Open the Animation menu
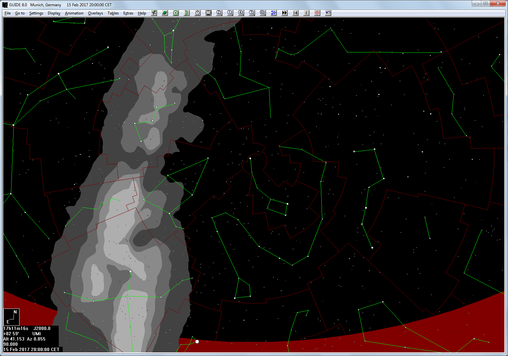The image size is (508, 356). tap(74, 13)
